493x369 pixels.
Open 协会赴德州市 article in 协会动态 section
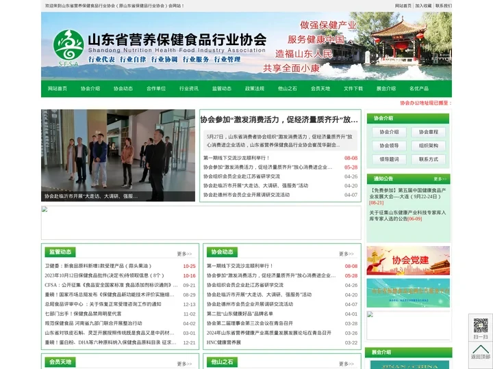point(250,304)
